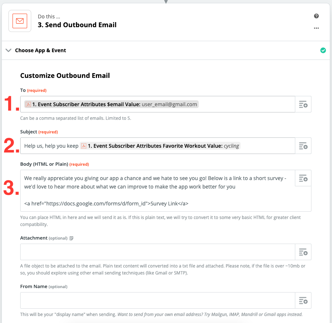Click inside the Body text area
Viewport: 332px width, 323px height.
pos(158,191)
